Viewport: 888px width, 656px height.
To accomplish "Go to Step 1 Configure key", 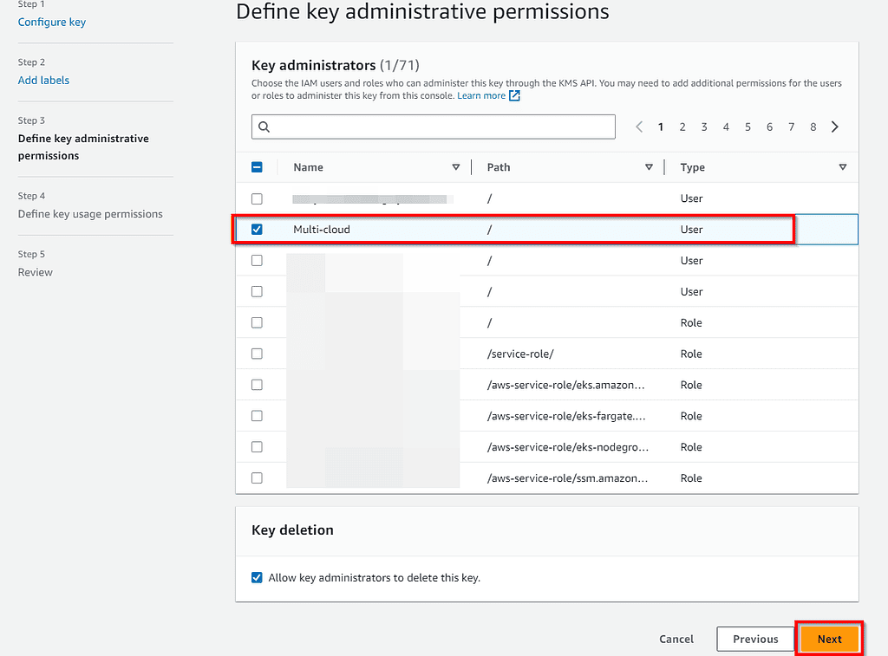I will pos(51,22).
